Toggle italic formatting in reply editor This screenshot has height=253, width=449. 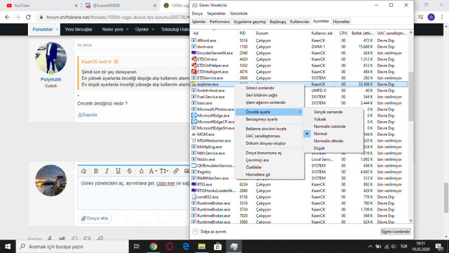107,171
